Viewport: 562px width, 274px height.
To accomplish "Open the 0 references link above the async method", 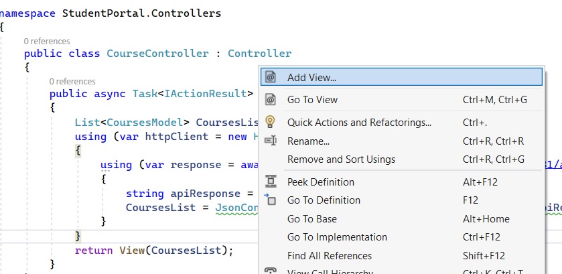I will click(x=72, y=82).
